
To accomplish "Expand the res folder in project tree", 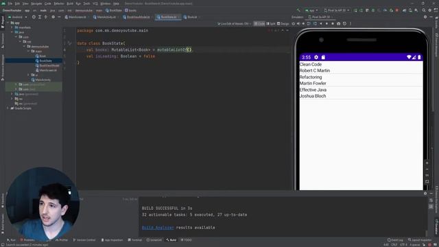I will [12, 99].
